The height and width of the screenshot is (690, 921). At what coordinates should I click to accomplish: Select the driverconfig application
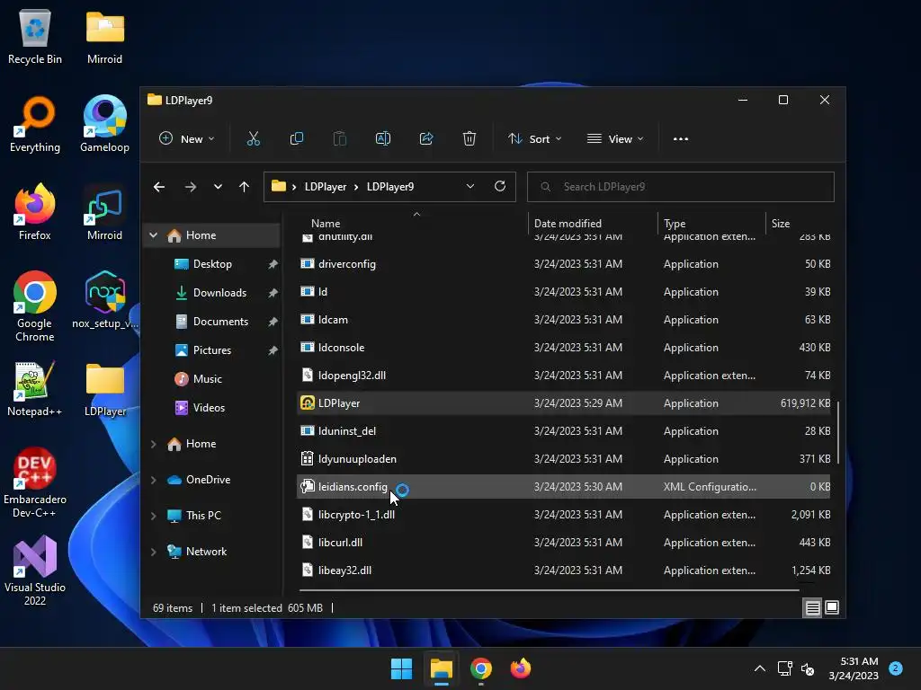coord(563,264)
